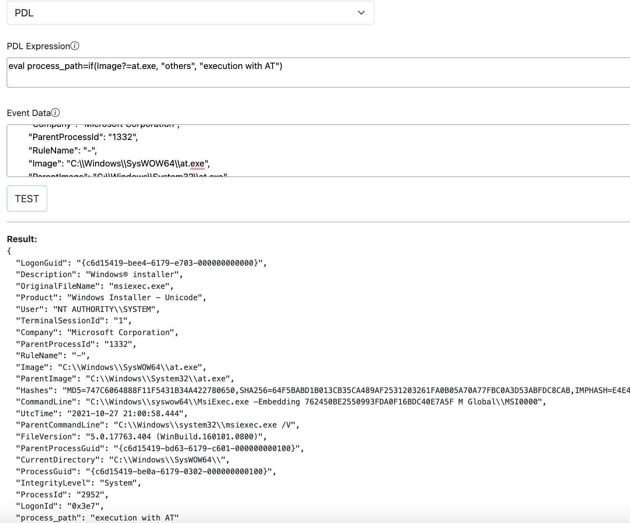630x523 pixels.
Task: Click the User entry in the Result output
Action: [x=88, y=309]
